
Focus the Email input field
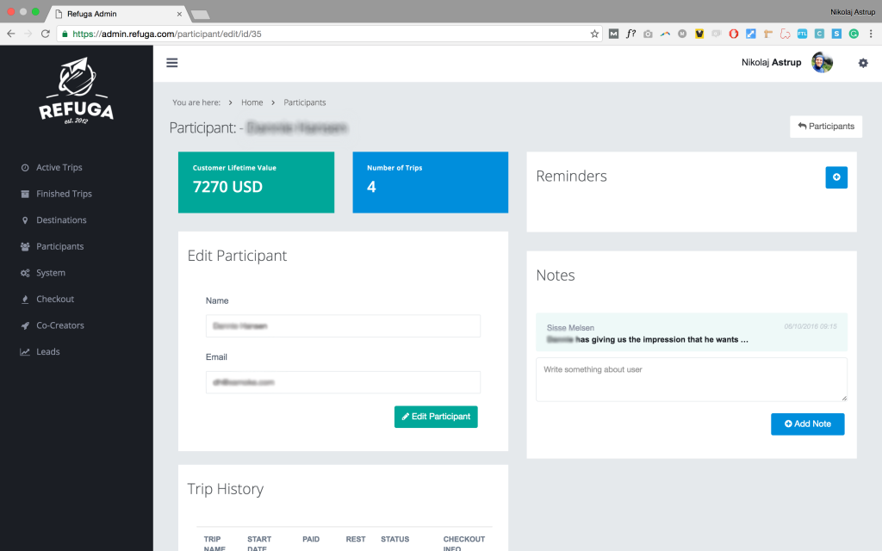tap(343, 382)
